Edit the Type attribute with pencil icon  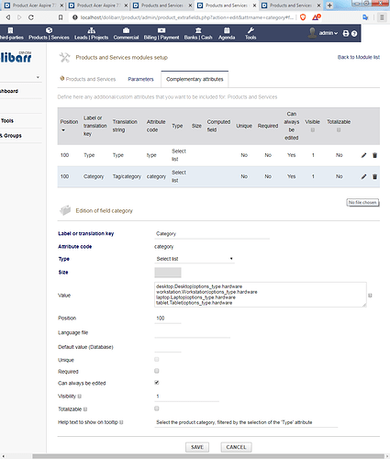(363, 155)
